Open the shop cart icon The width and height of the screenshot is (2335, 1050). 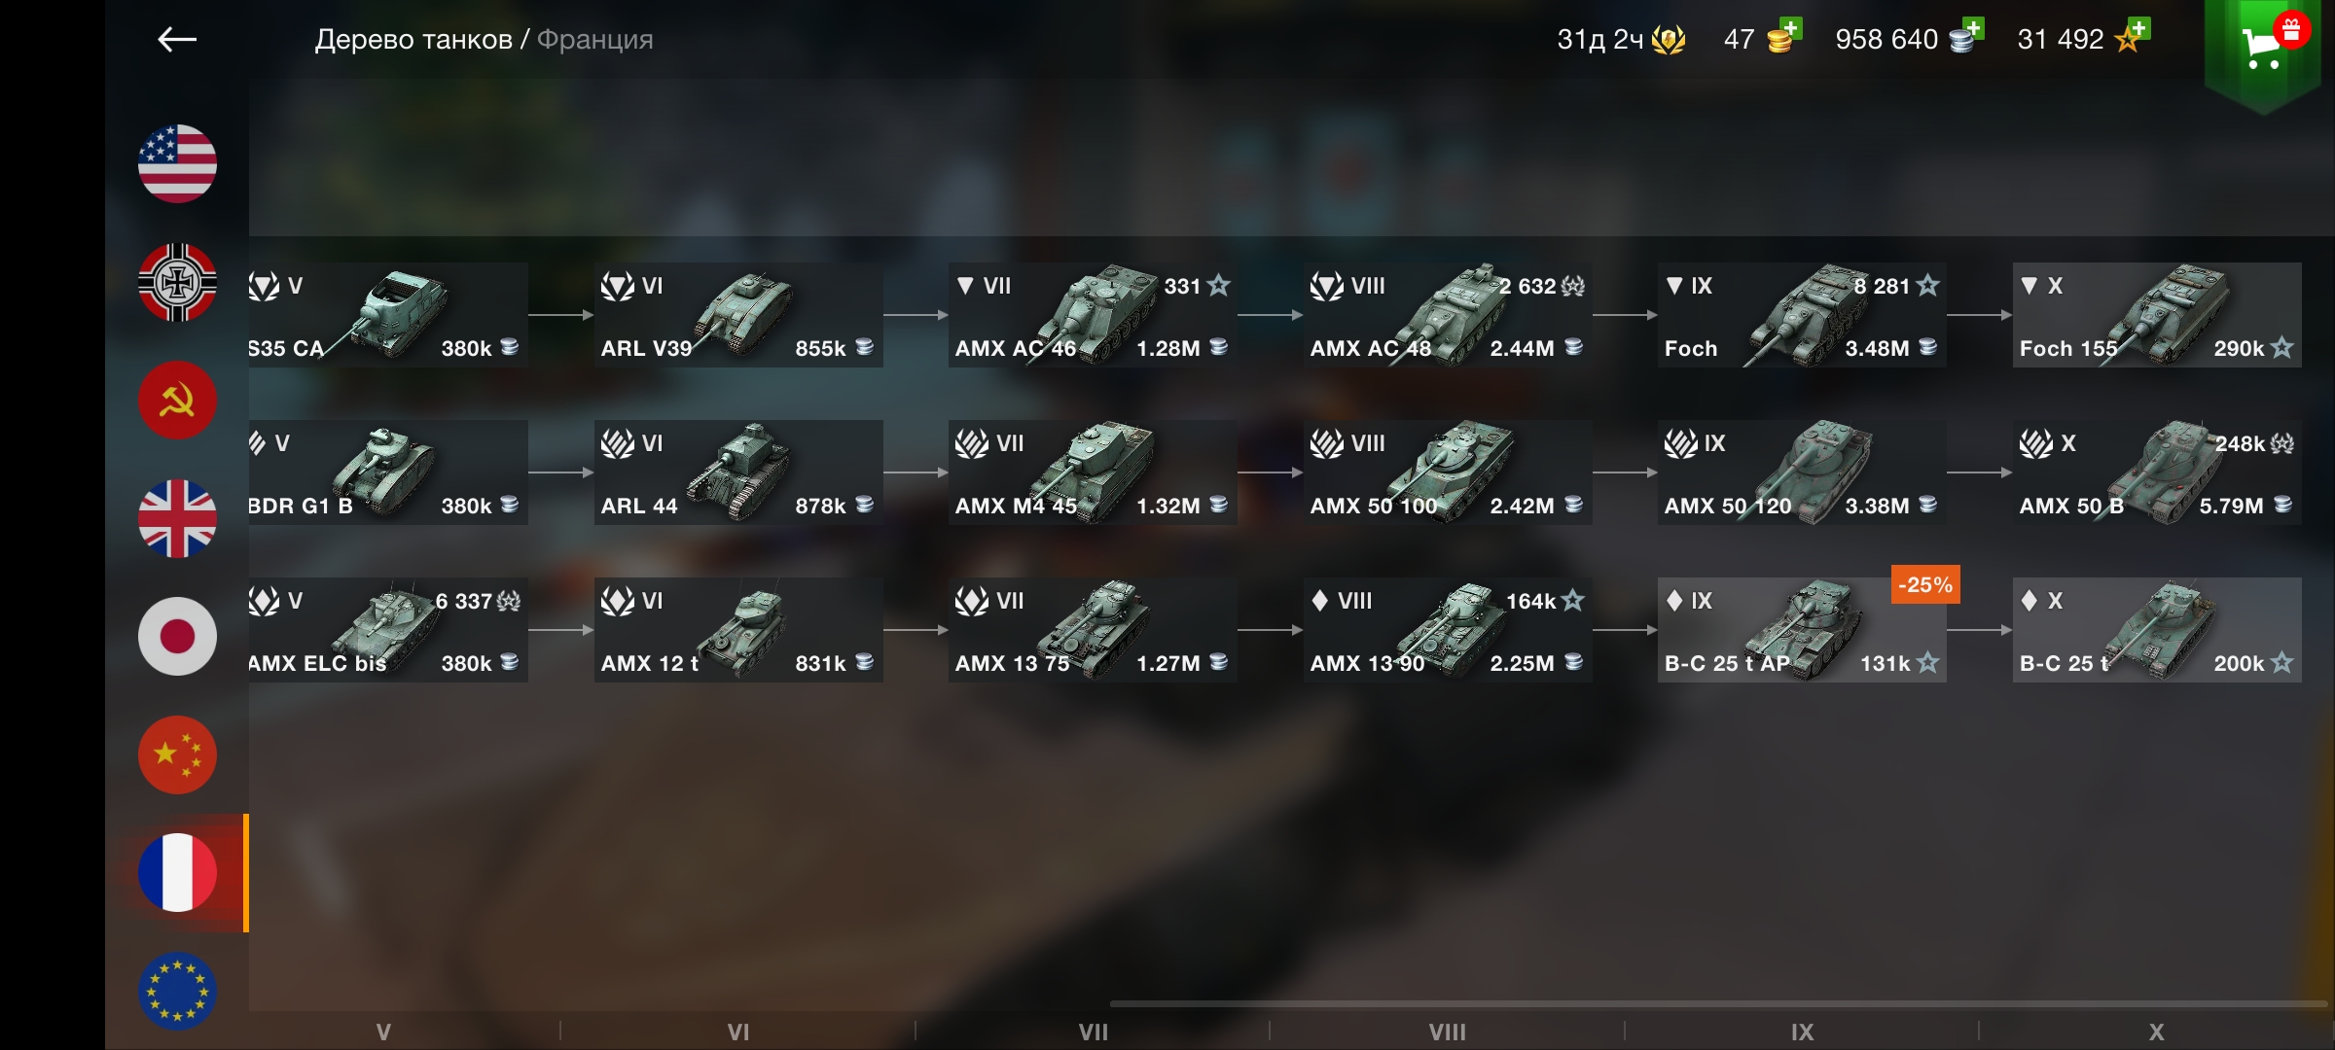[2264, 49]
